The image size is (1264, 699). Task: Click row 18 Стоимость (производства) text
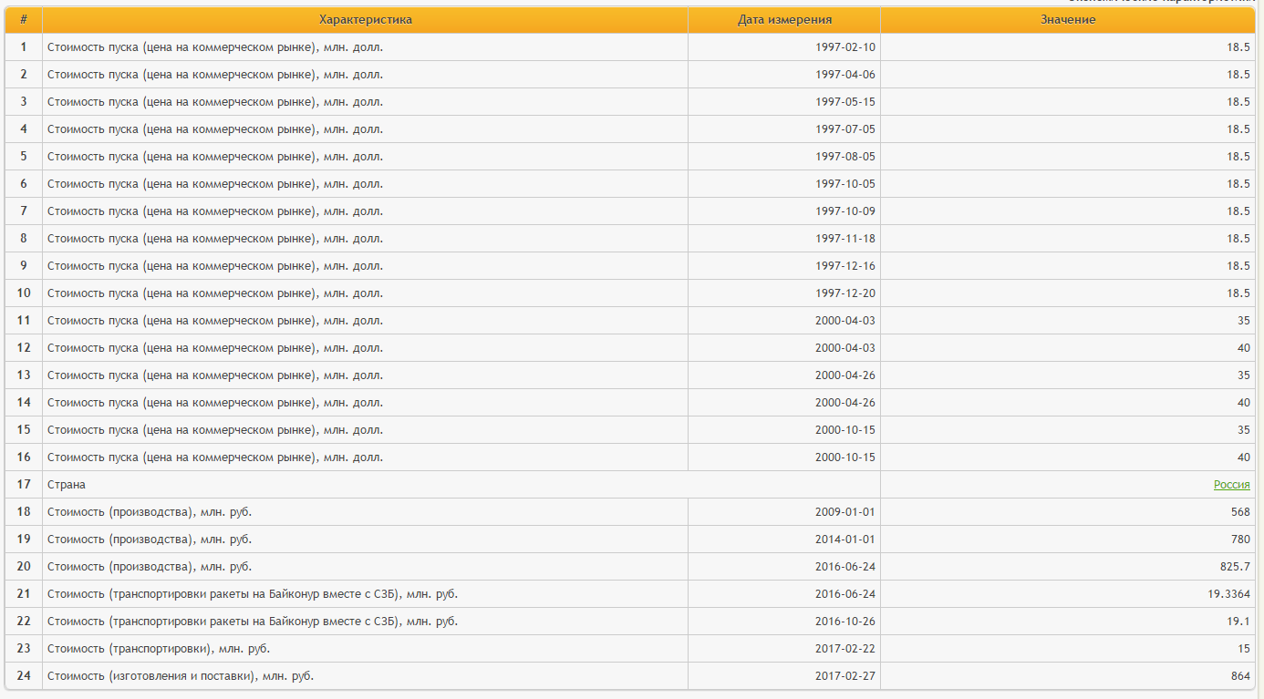coord(150,512)
